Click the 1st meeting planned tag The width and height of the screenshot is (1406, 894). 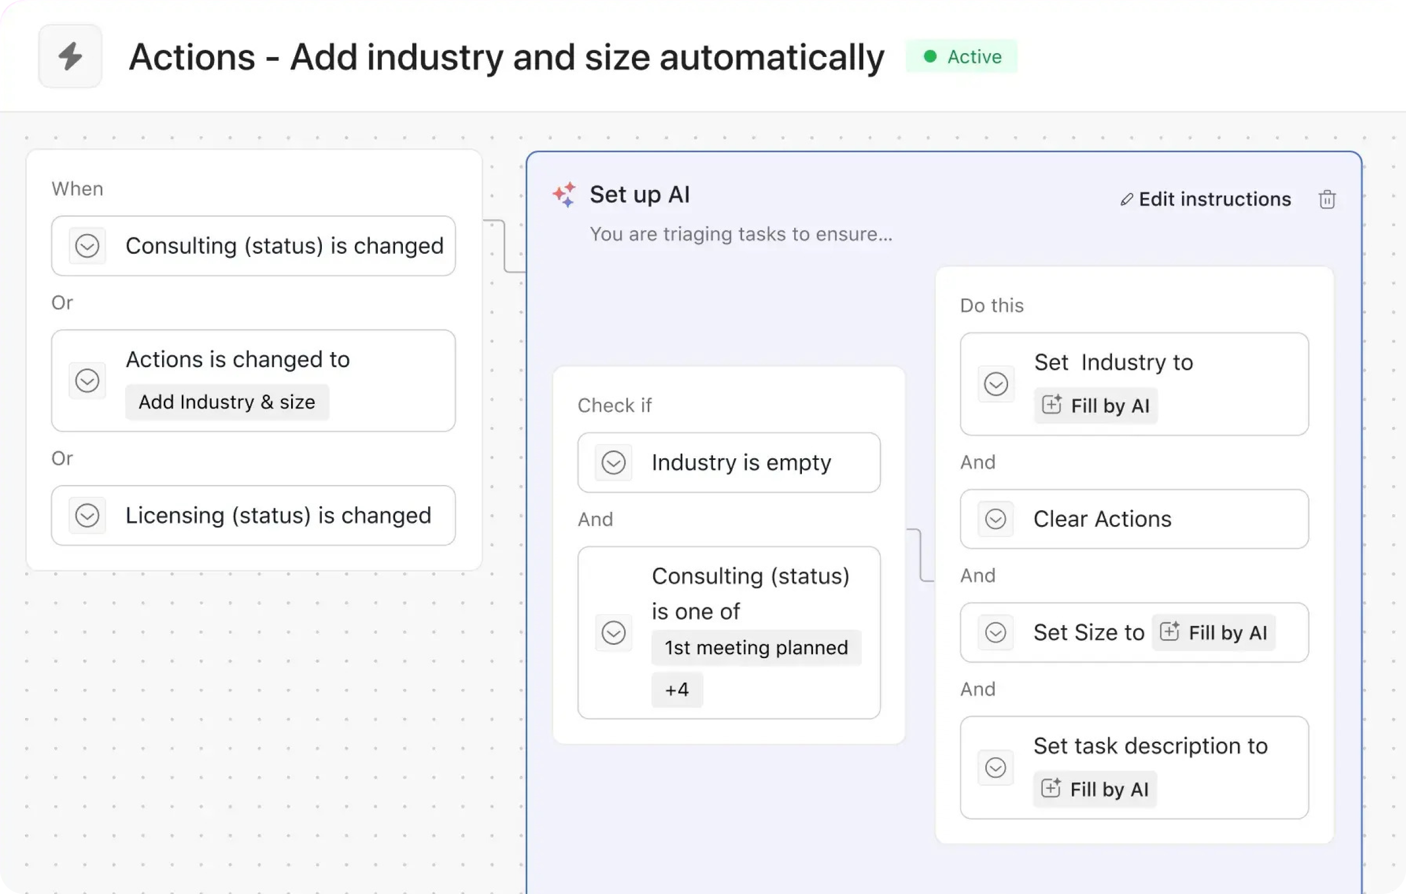click(756, 648)
